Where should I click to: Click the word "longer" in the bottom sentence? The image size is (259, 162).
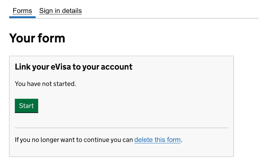52,140
